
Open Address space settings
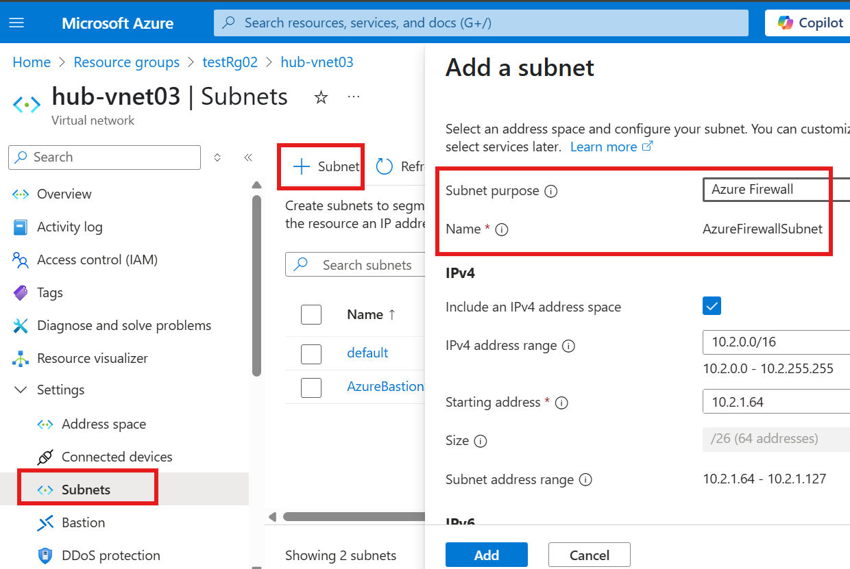[104, 424]
